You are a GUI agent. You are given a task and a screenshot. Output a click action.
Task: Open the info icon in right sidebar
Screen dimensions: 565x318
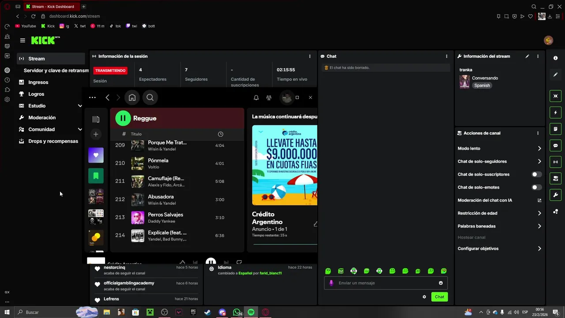[555, 58]
